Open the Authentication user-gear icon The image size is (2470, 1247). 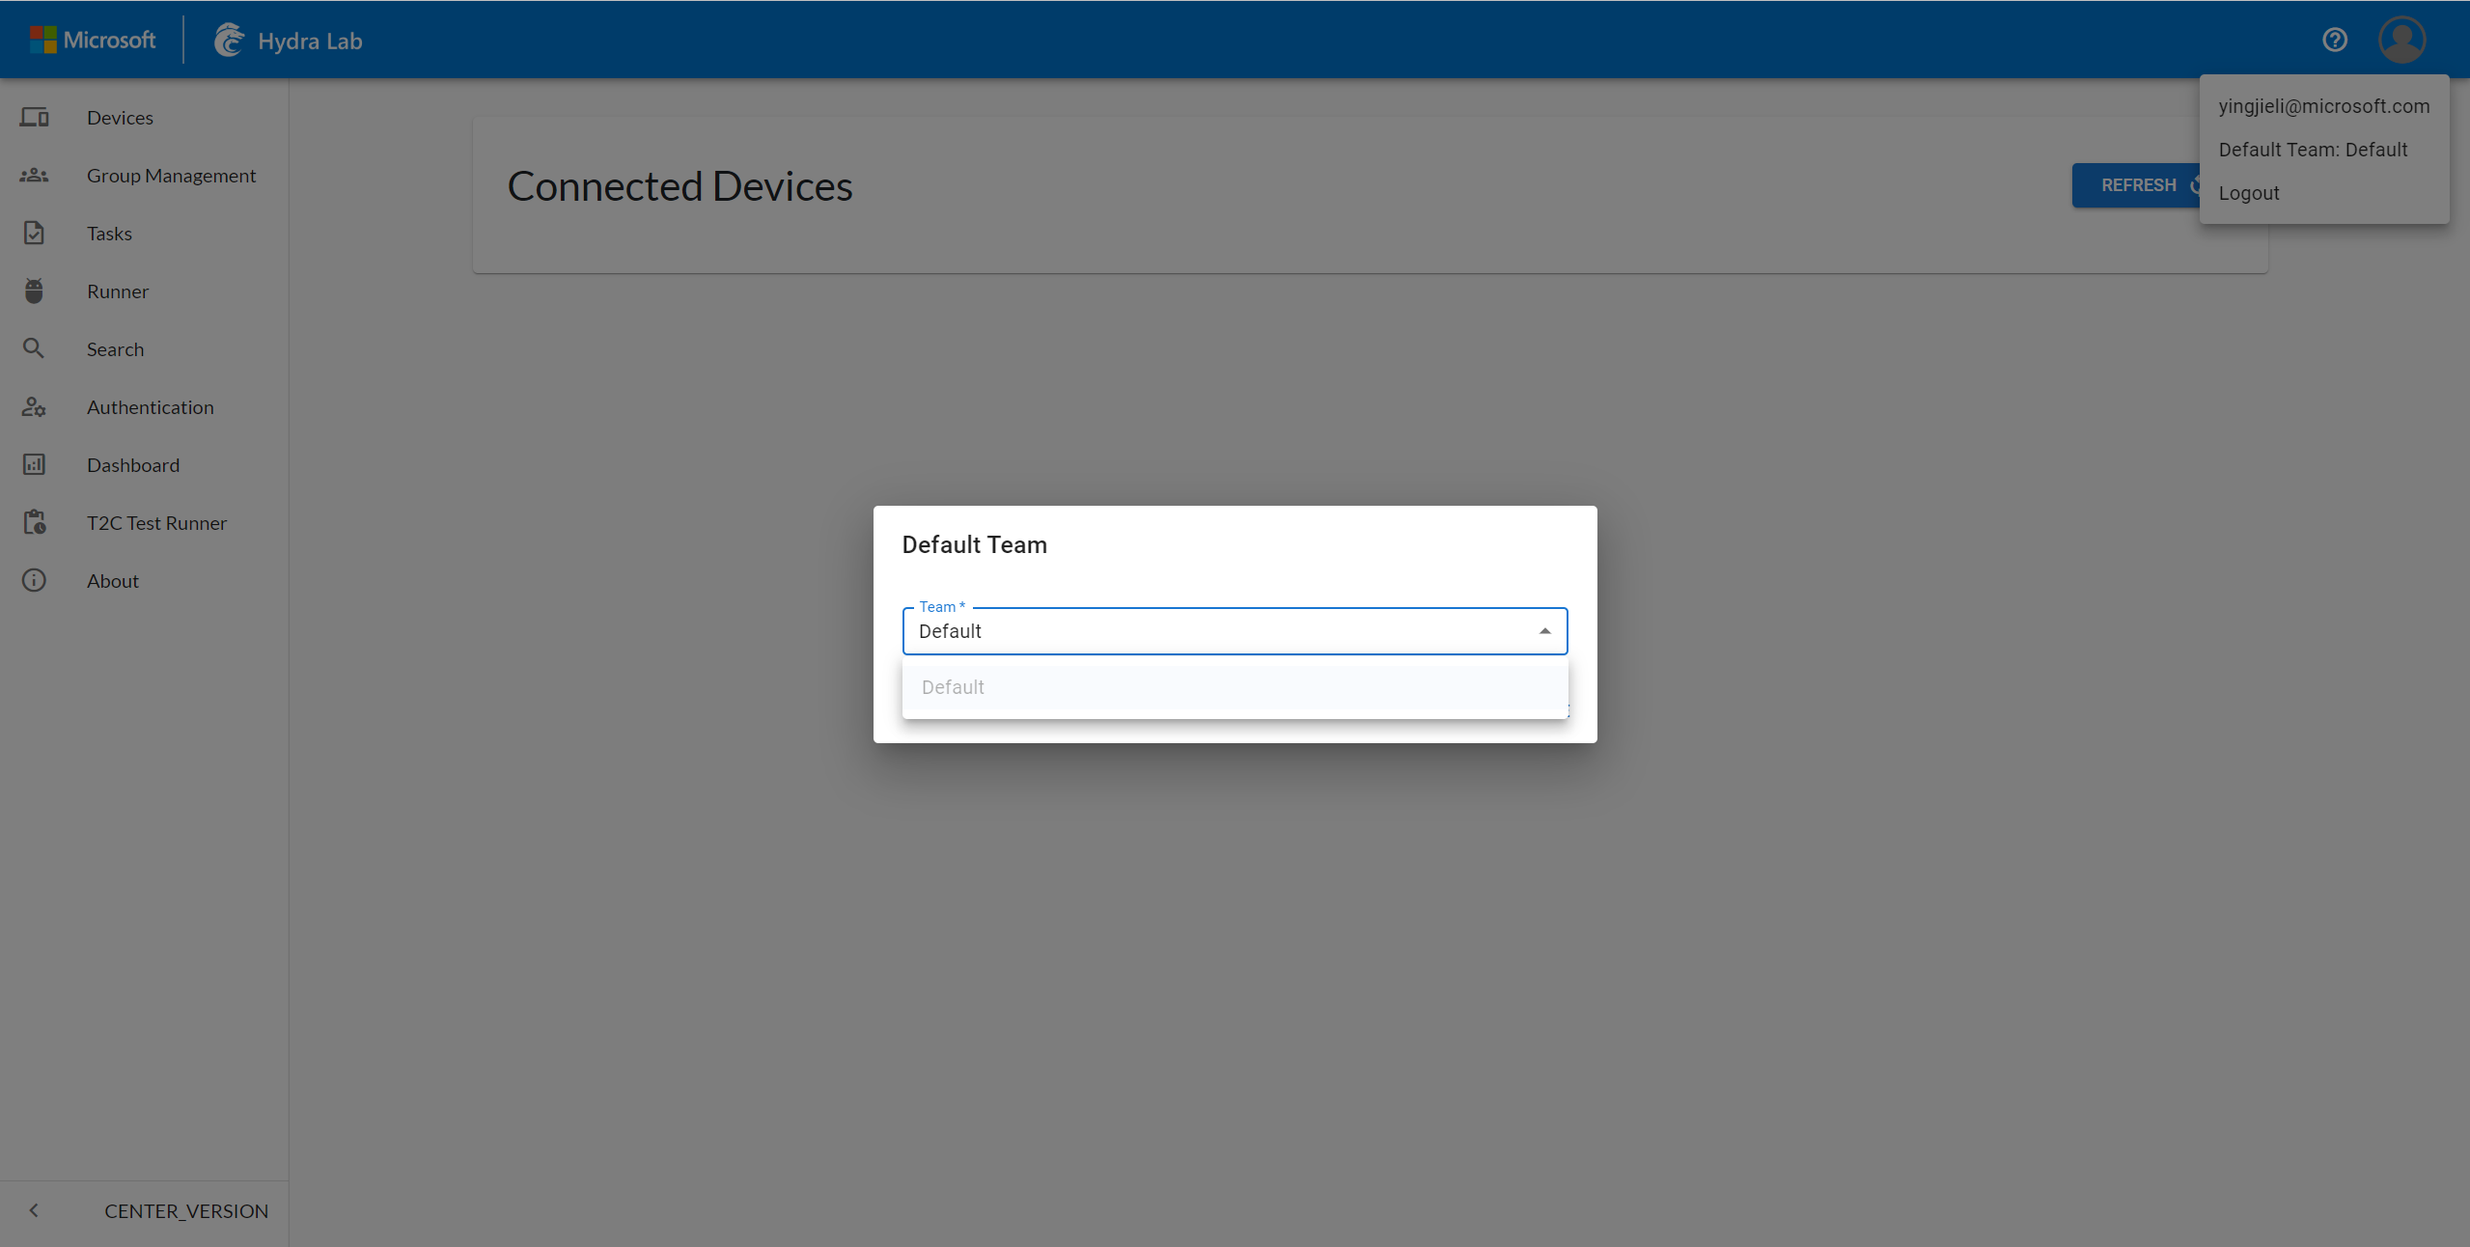point(35,407)
